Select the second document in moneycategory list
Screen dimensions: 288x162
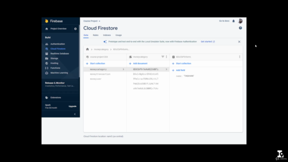tap(146, 74)
